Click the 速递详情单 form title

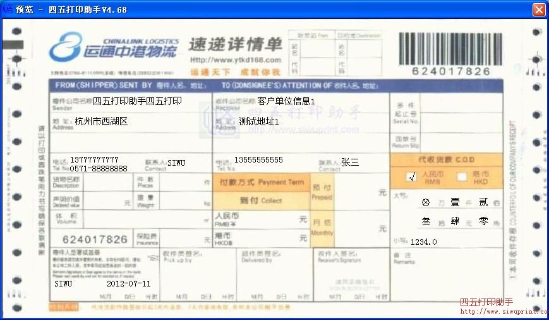235,44
